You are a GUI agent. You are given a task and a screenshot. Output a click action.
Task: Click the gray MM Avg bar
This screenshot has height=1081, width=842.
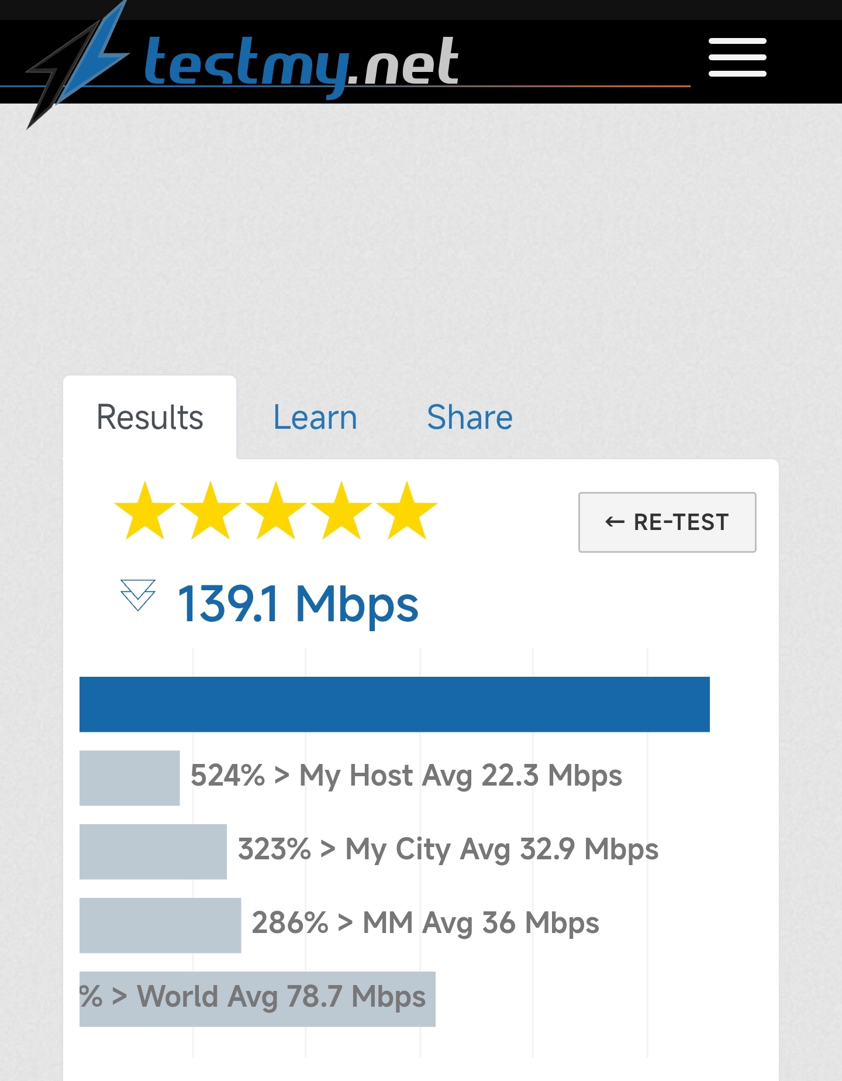coord(160,925)
